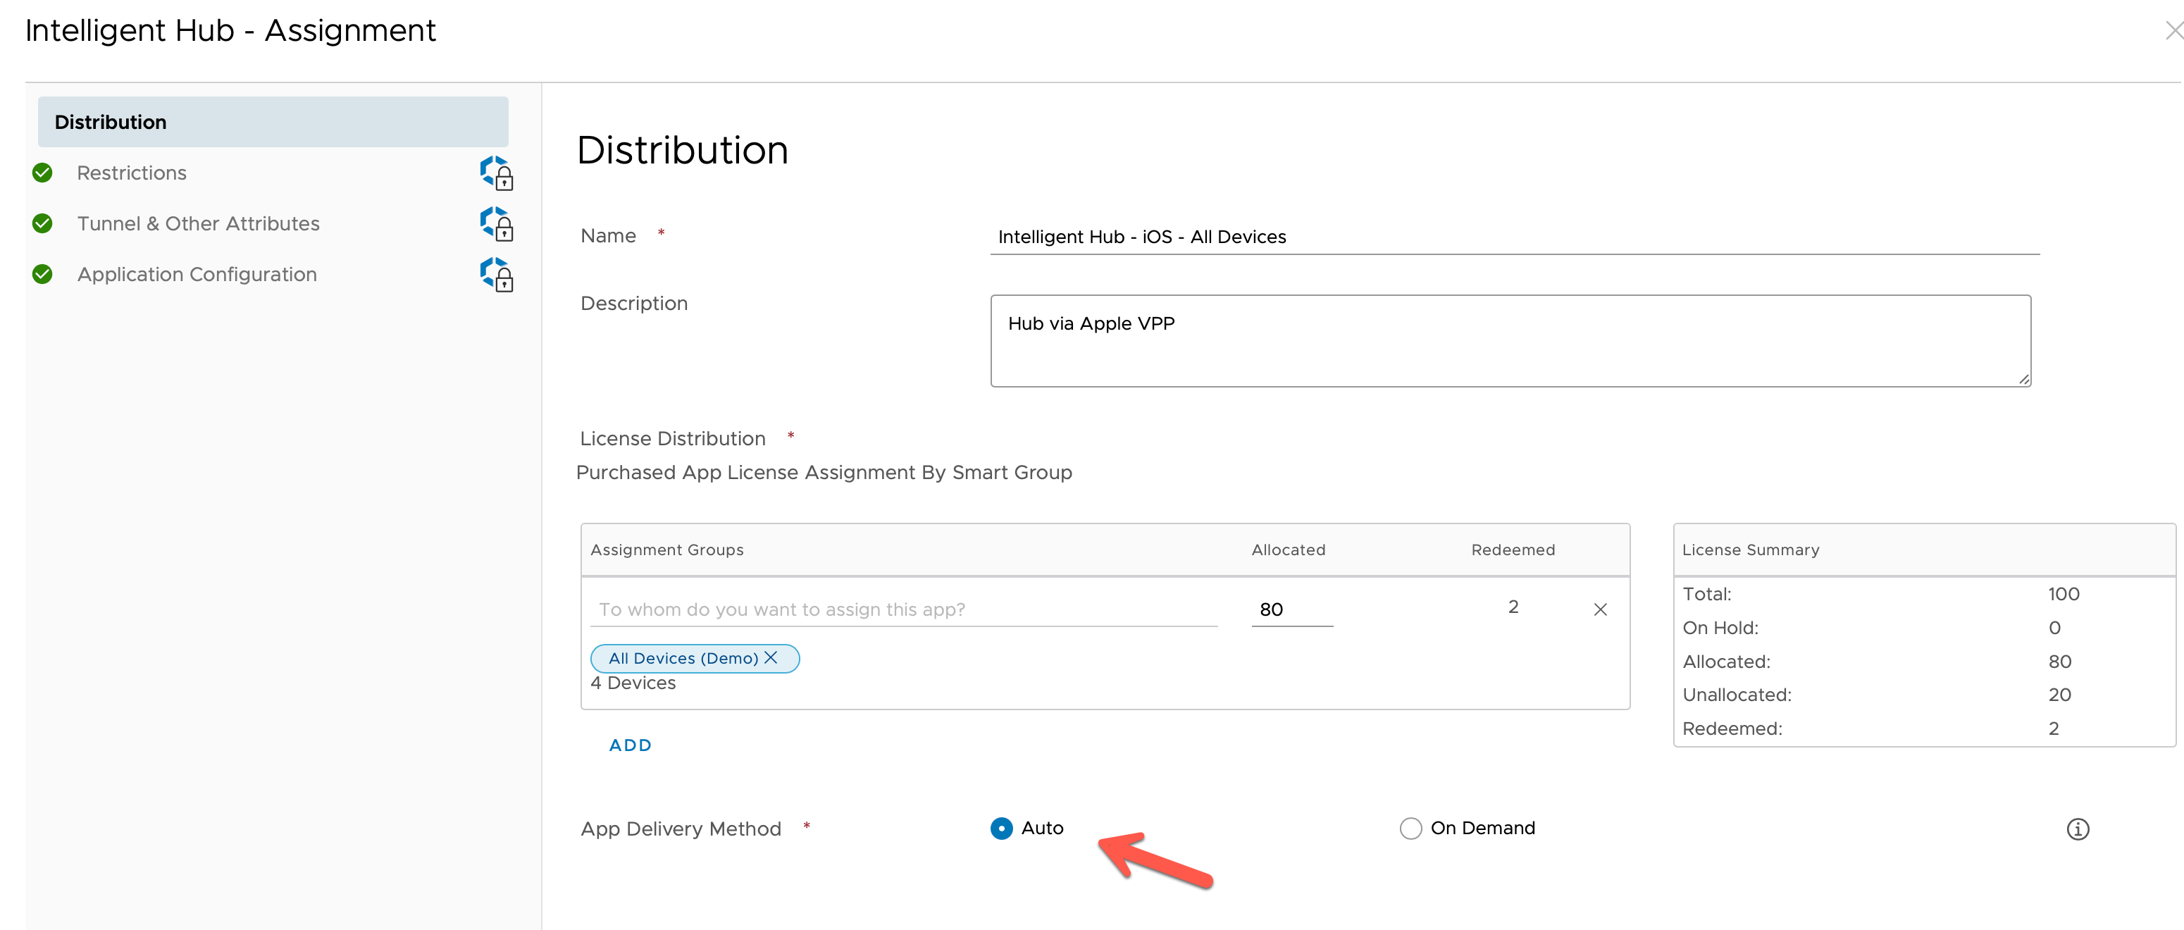This screenshot has height=930, width=2184.
Task: Click the Allocated licenses field
Action: (1291, 609)
